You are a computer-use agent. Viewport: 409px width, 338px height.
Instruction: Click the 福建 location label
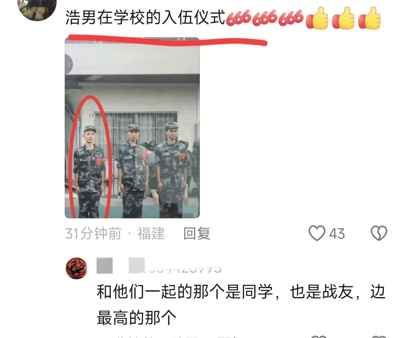click(x=151, y=233)
